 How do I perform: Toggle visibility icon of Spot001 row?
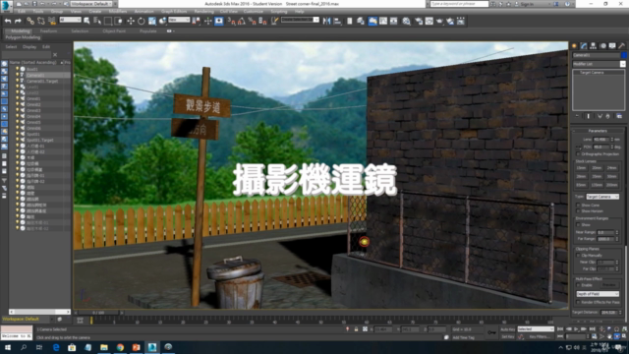click(18, 134)
